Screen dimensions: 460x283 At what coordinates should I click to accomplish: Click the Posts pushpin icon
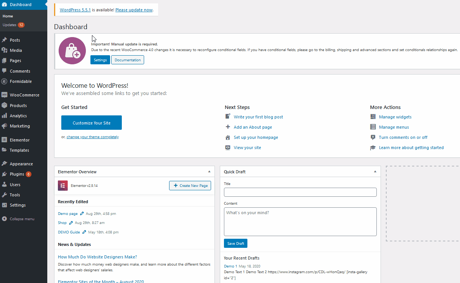[5, 40]
